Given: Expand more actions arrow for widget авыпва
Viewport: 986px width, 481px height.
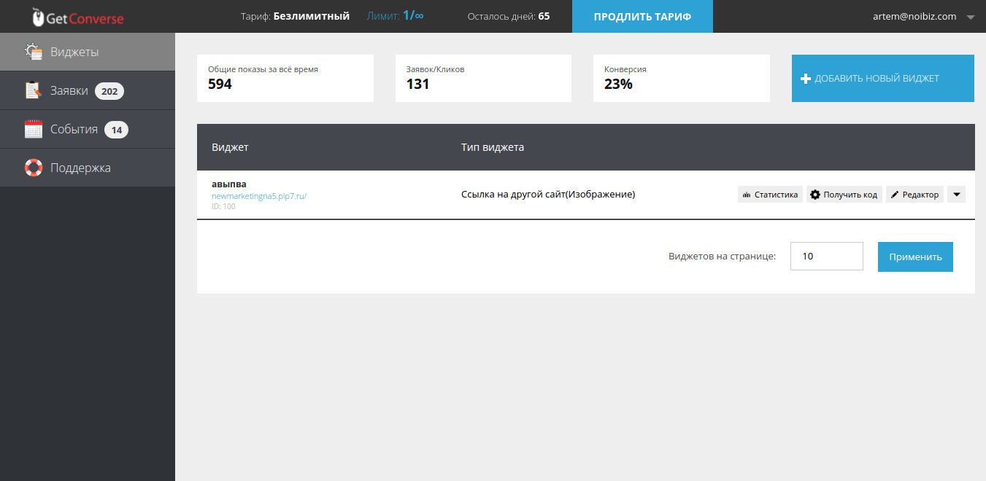Looking at the screenshot, I should pyautogui.click(x=956, y=195).
